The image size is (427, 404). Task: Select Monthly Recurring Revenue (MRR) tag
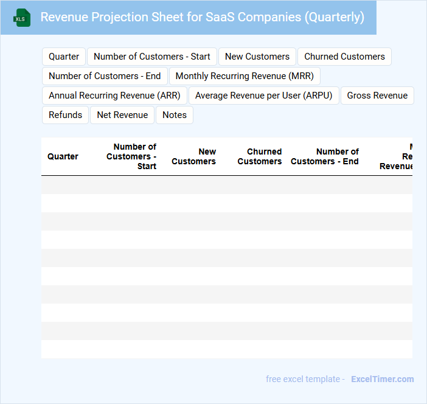click(x=245, y=76)
